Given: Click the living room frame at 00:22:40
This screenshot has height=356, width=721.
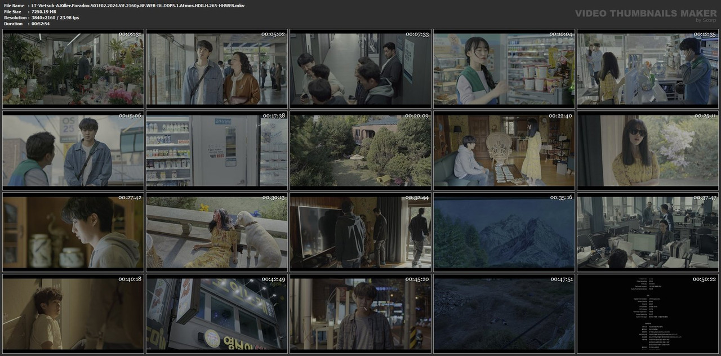Looking at the screenshot, I should click(x=504, y=150).
